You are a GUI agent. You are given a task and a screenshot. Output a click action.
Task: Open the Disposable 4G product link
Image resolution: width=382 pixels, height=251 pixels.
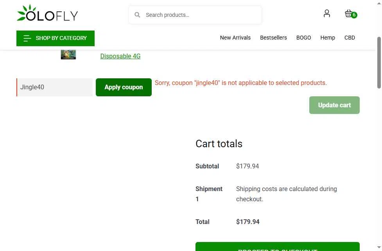tap(120, 56)
